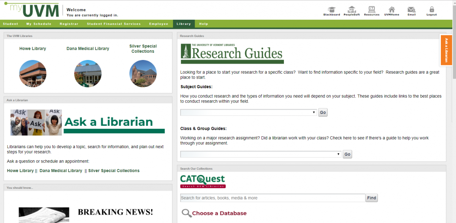Click the Class & Group Guides: heading text

(x=203, y=129)
